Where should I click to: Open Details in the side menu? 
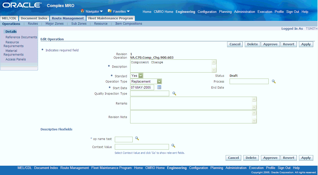pyautogui.click(x=11, y=31)
